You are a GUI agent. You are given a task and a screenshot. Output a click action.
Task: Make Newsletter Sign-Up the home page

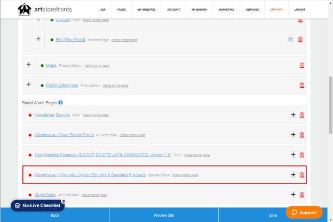96,116
